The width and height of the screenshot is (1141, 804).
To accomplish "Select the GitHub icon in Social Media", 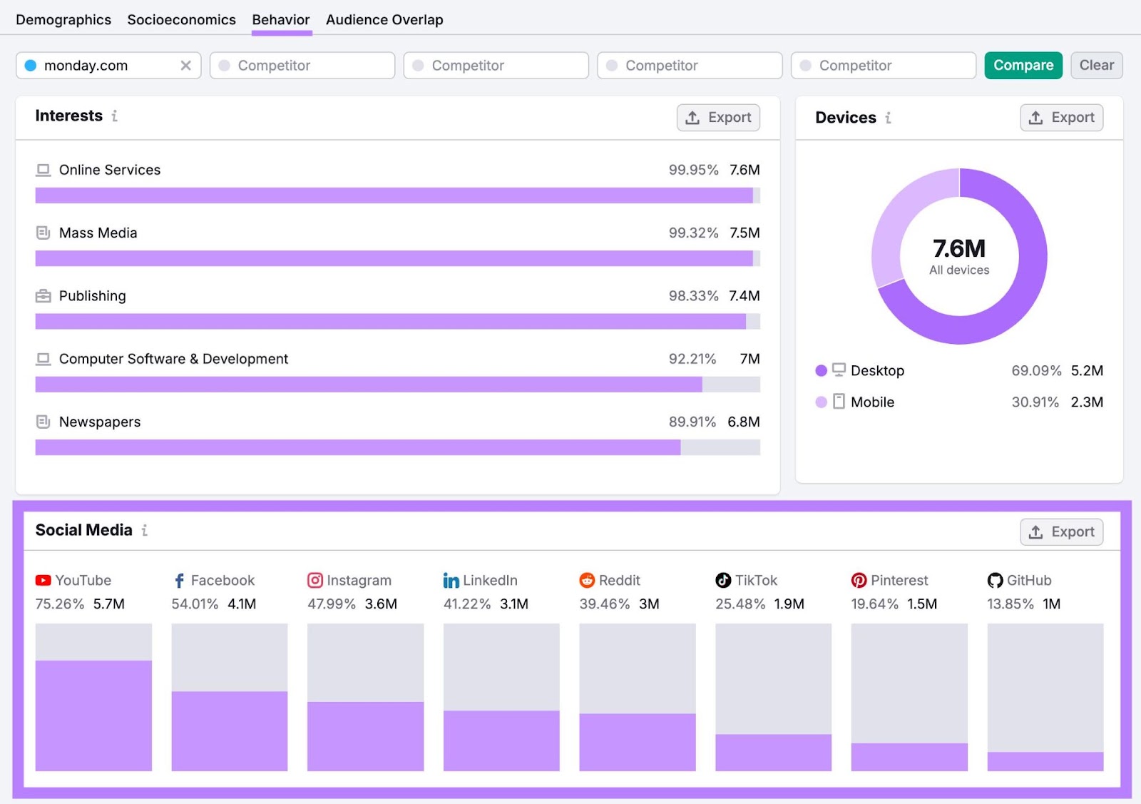I will [x=994, y=580].
